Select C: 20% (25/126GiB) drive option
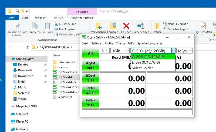This screenshot has width=216, height=132. (153, 57)
